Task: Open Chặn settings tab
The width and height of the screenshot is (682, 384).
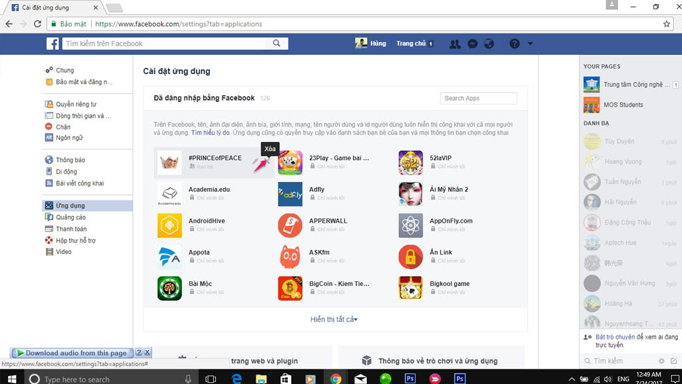Action: tap(63, 127)
